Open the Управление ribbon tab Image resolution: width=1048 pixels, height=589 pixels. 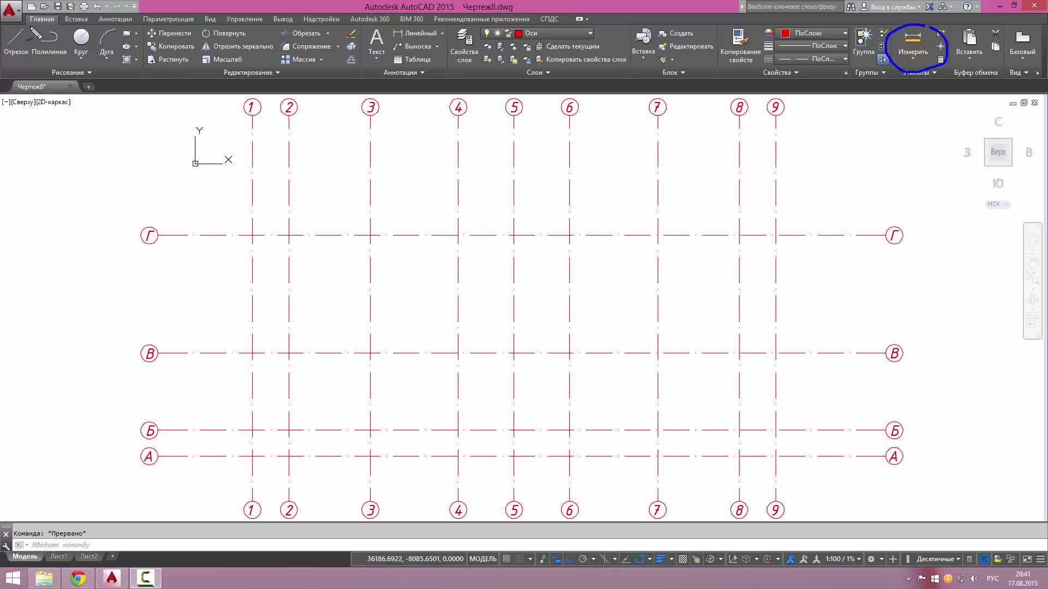click(244, 19)
